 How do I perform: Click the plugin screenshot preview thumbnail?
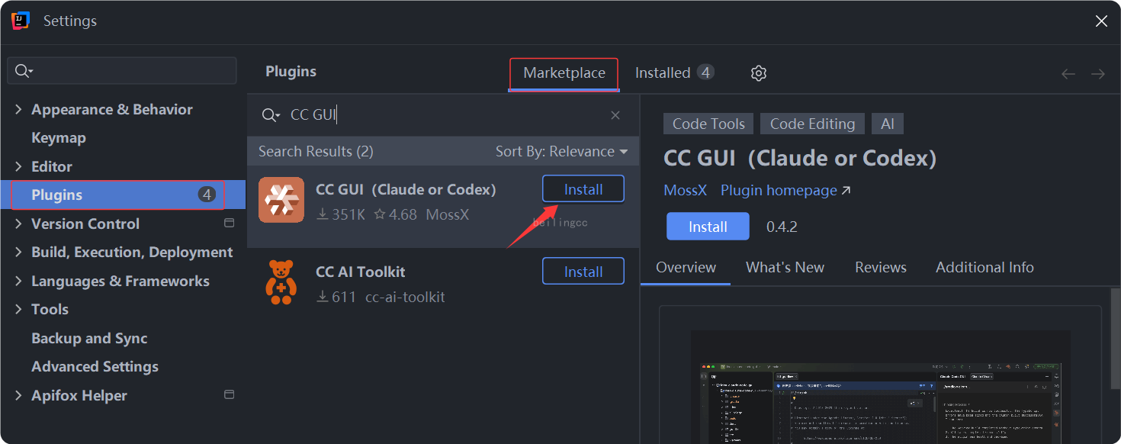coord(880,388)
